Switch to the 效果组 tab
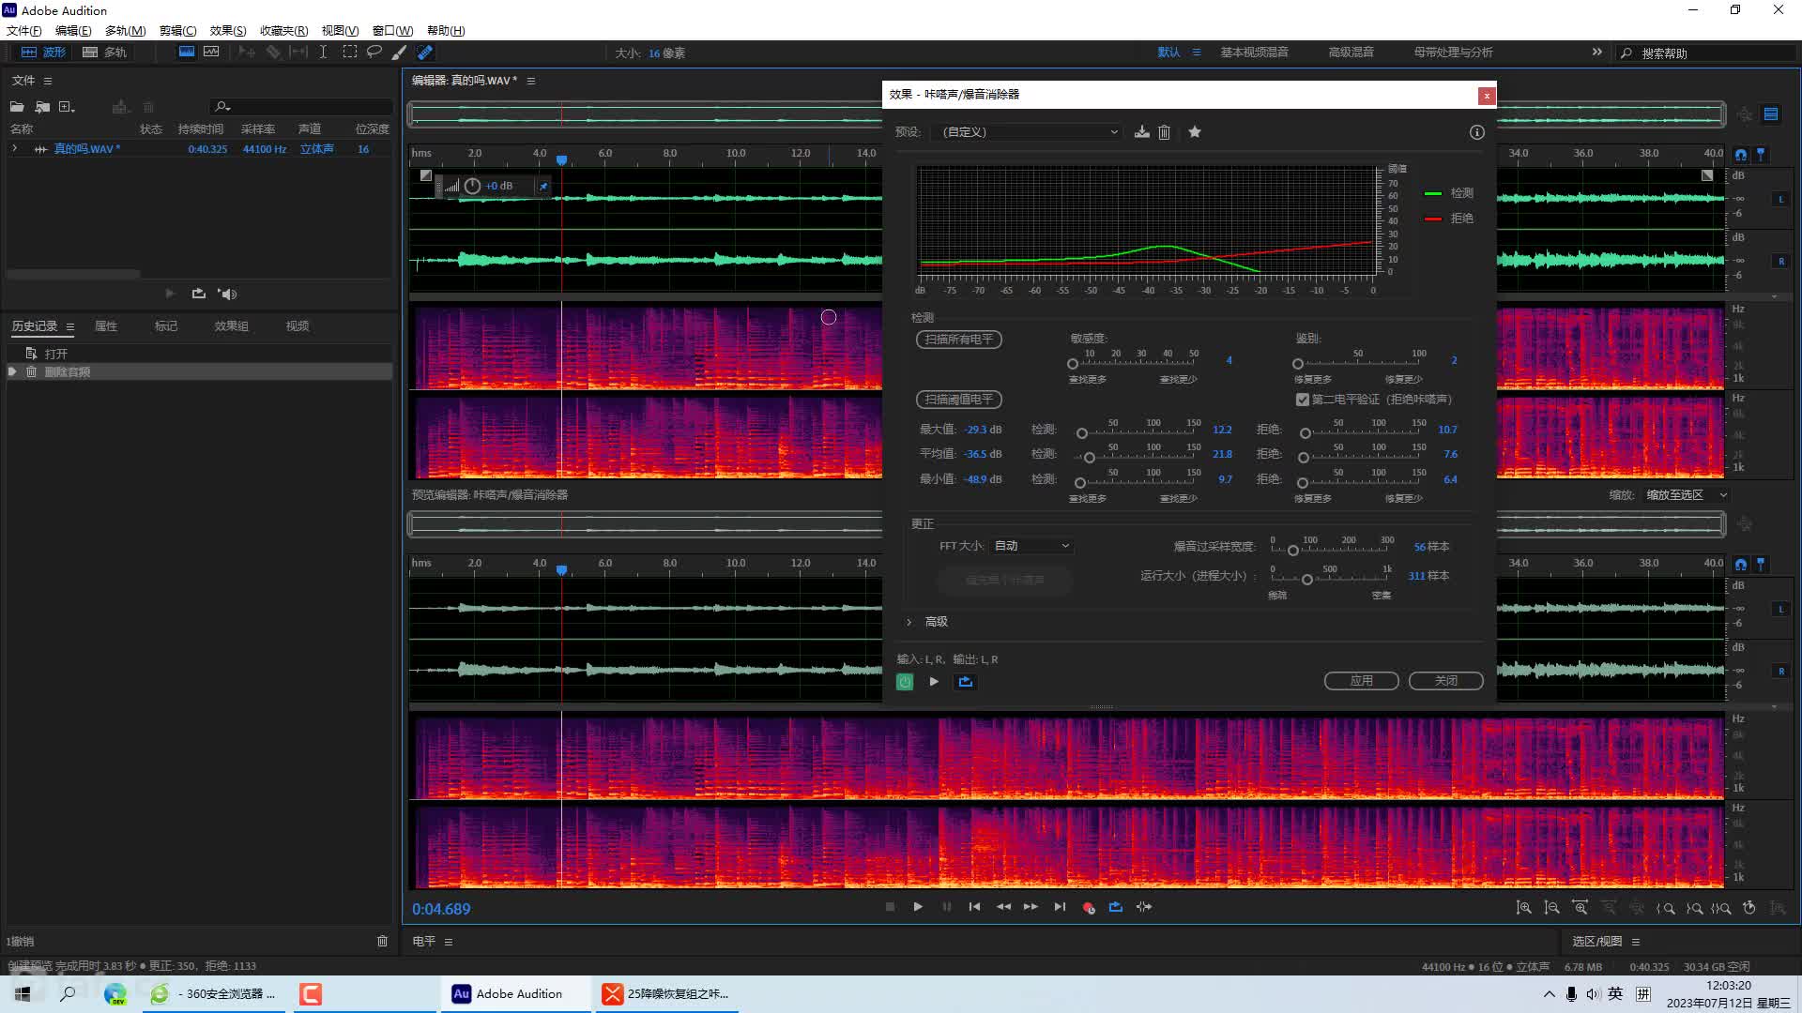Viewport: 1802px width, 1013px height. 231,326
